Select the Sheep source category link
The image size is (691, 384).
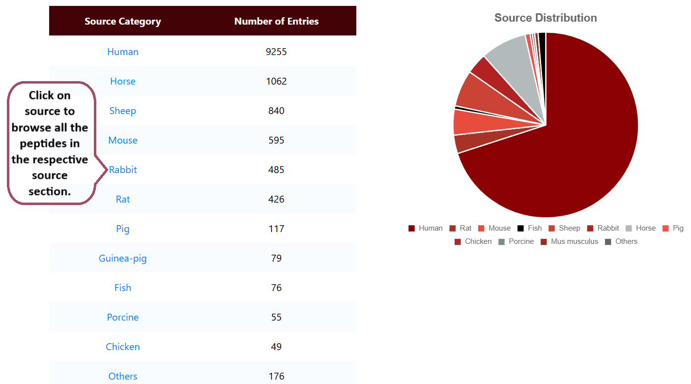pyautogui.click(x=122, y=111)
